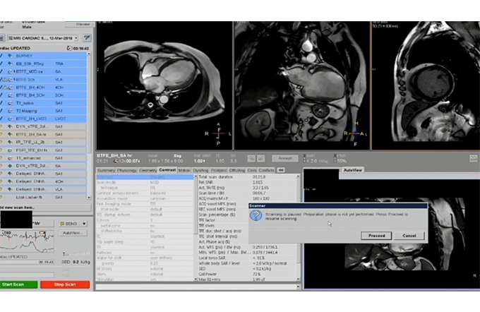Image resolution: width=480 pixels, height=312 pixels.
Task: Click the Scan type parameter row
Action: coord(145,177)
